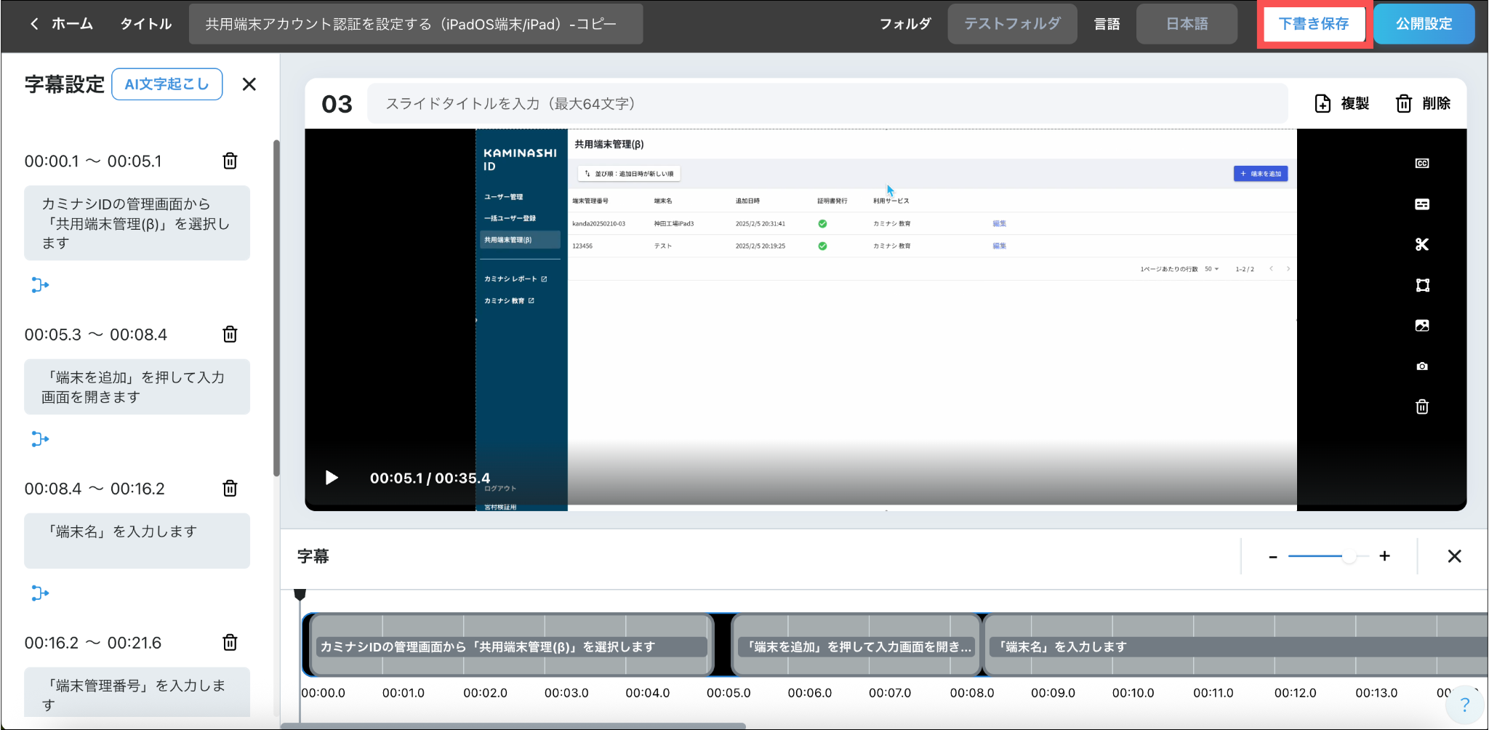
Task: Select timeline clip カミナシIDの管理画面から
Action: point(511,646)
